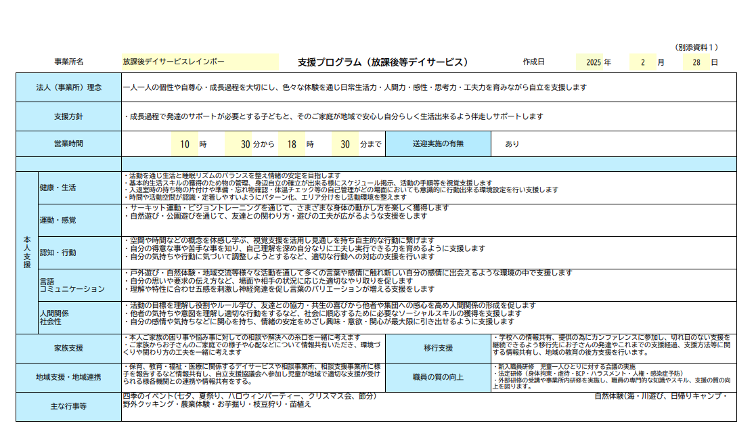
Task: Select the 法人（事業所）理念 header cell
Action: click(68, 87)
